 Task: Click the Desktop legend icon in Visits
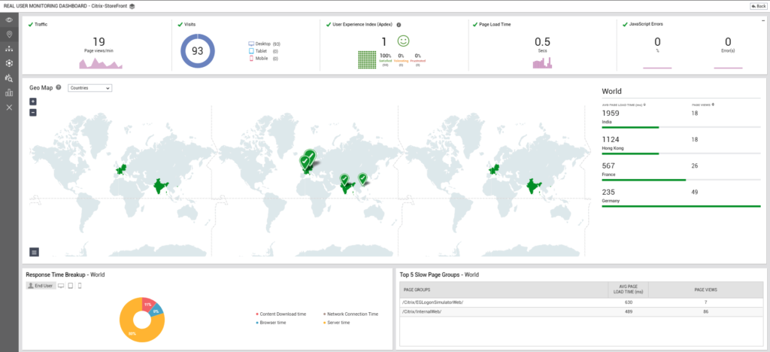(x=251, y=44)
